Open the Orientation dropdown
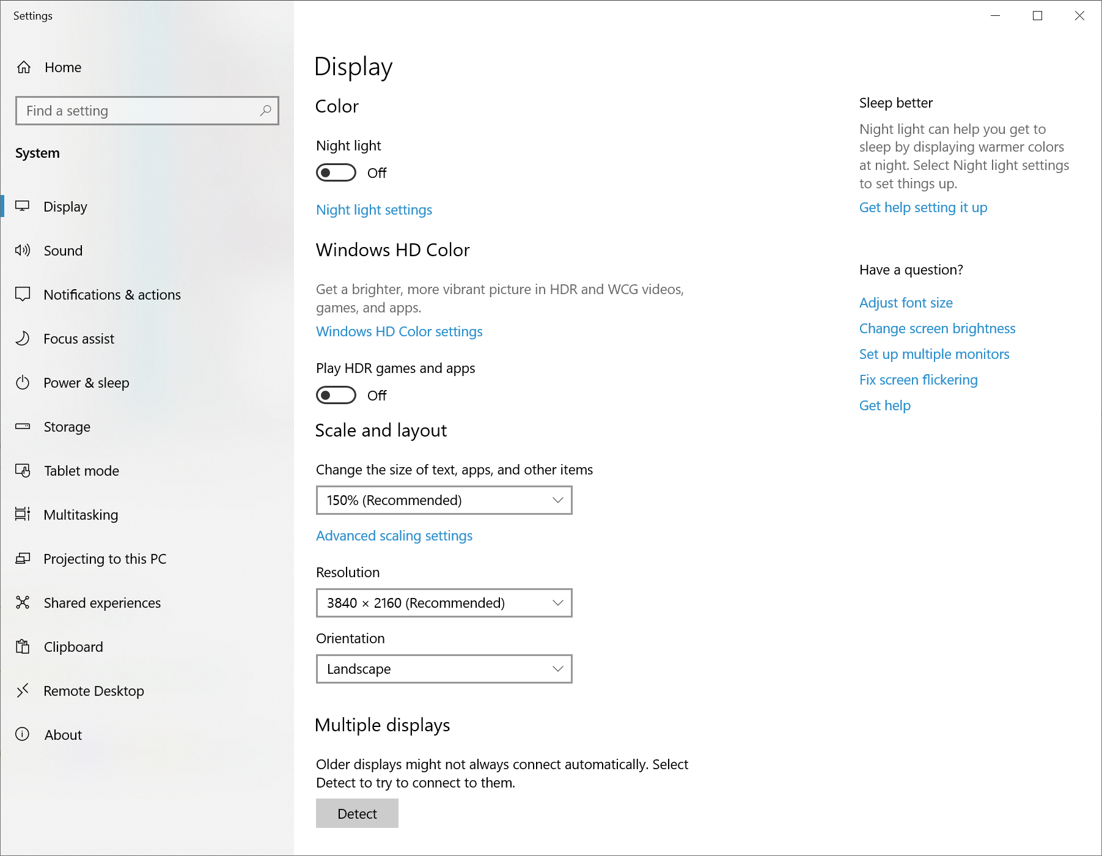This screenshot has width=1102, height=856. tap(443, 669)
